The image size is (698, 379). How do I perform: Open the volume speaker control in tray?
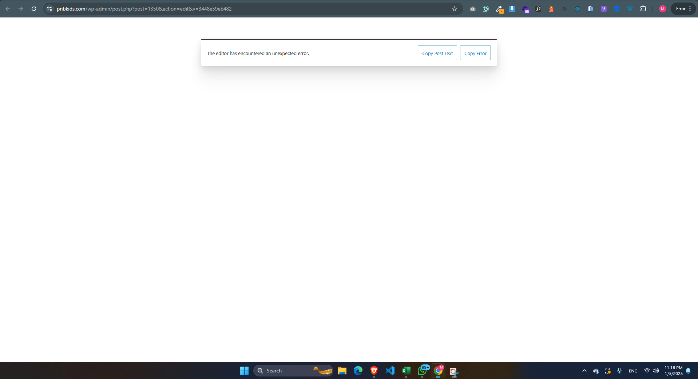(656, 371)
